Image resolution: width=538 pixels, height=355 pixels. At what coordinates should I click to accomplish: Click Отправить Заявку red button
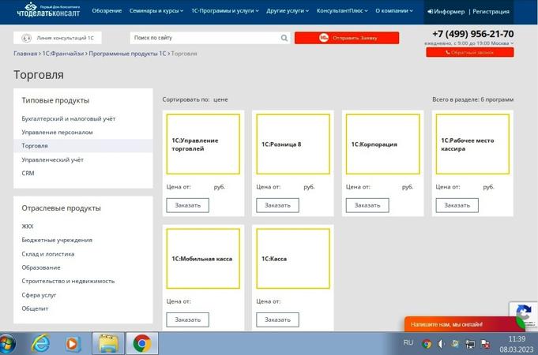point(347,38)
